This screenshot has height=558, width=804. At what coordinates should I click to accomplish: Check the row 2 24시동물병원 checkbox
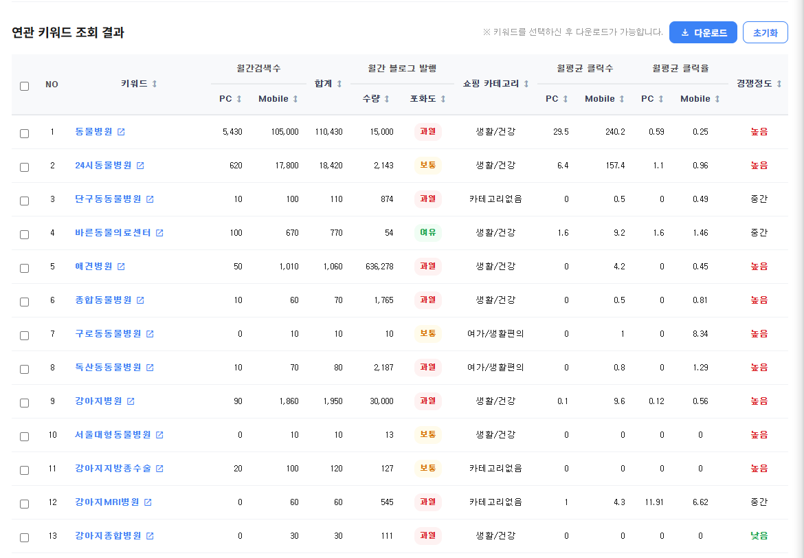click(24, 167)
